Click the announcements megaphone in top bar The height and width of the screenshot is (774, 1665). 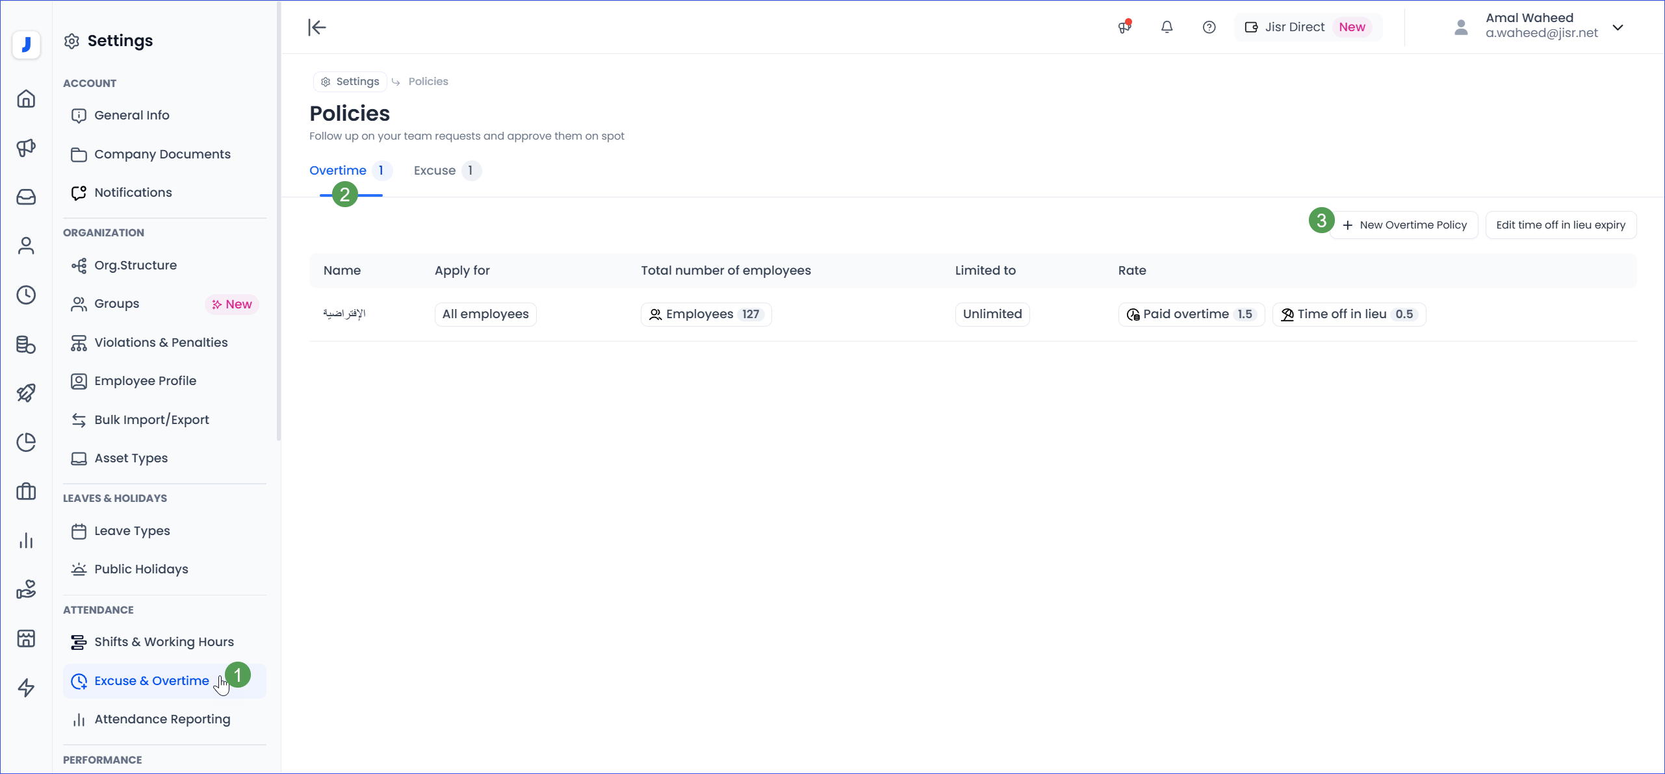(1124, 27)
